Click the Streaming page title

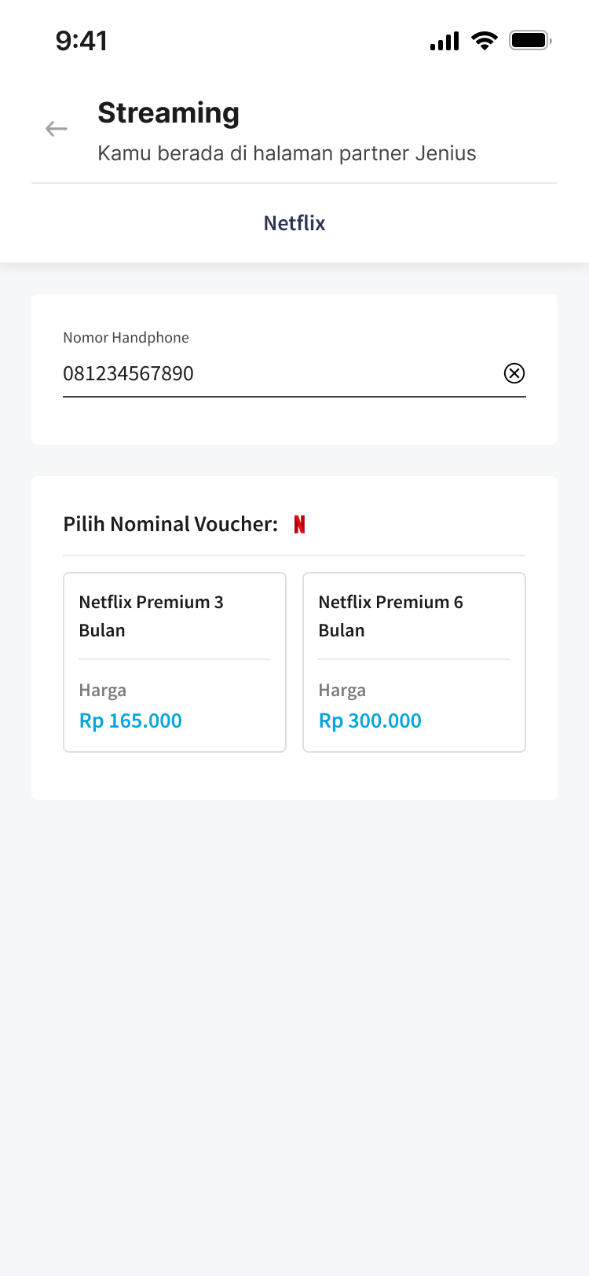(168, 113)
